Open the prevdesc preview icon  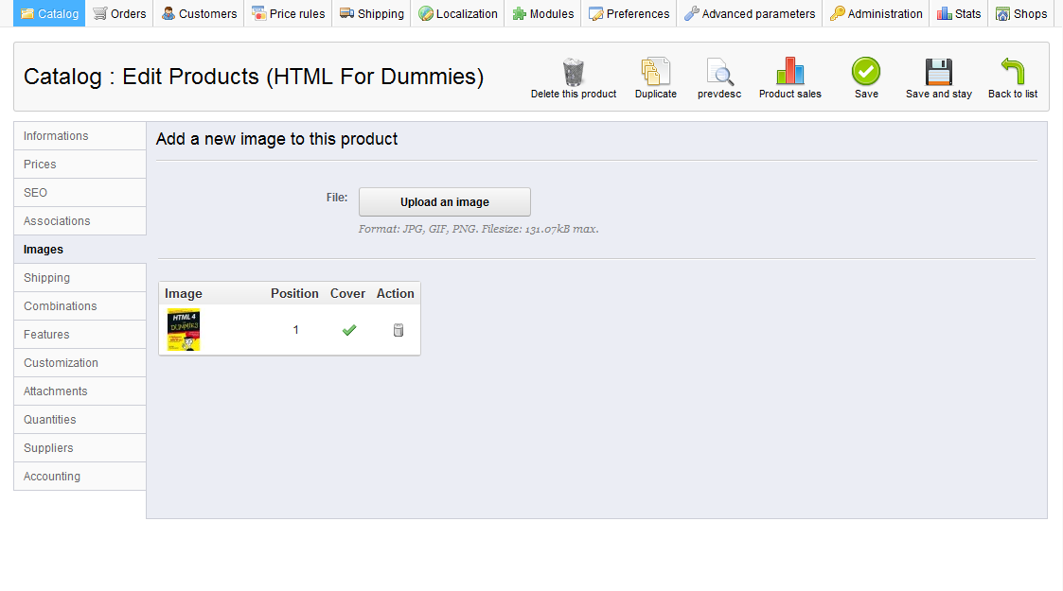coord(719,73)
